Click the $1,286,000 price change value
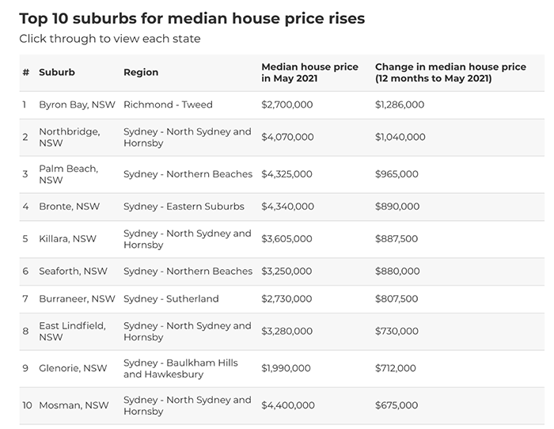 (x=400, y=104)
